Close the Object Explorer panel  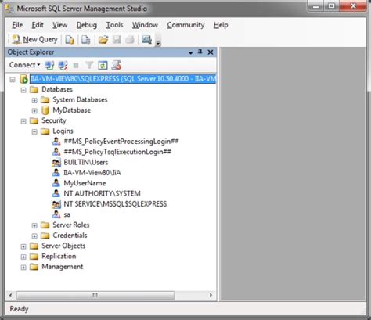pyautogui.click(x=211, y=52)
